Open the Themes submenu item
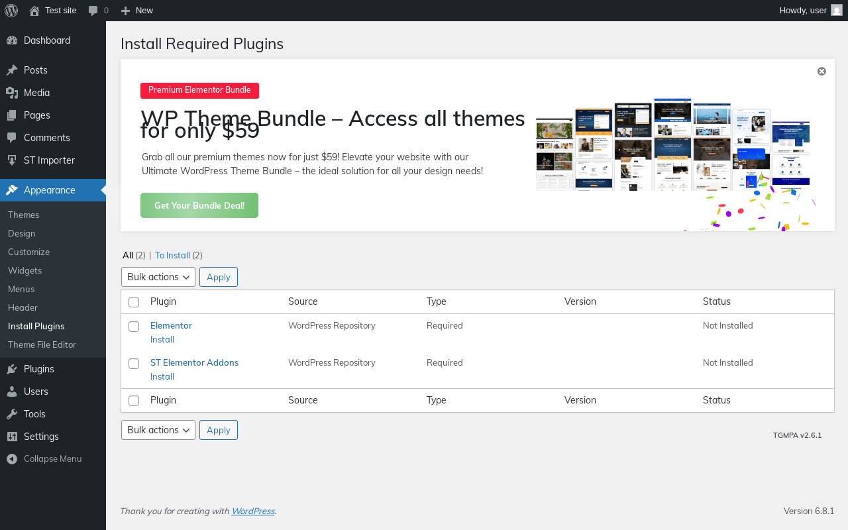Image resolution: width=848 pixels, height=530 pixels. [24, 215]
